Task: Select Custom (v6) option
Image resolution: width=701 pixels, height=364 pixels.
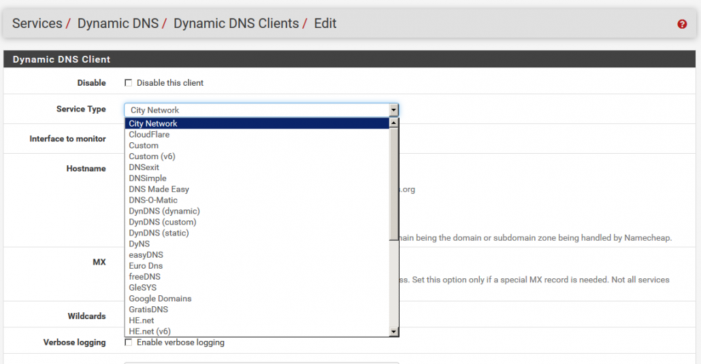Action: click(257, 156)
